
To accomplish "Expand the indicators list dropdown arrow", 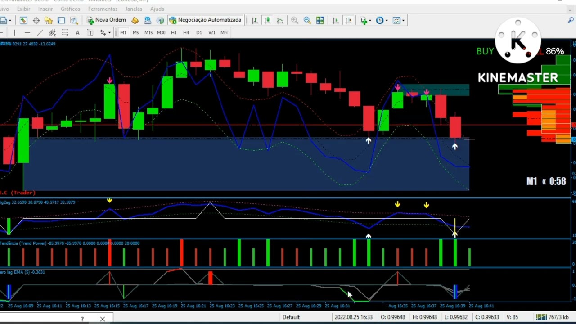I will 370,20.
